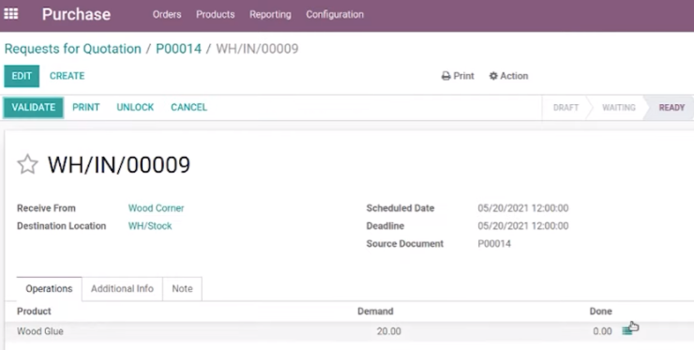Click the EDIT button

point(22,76)
